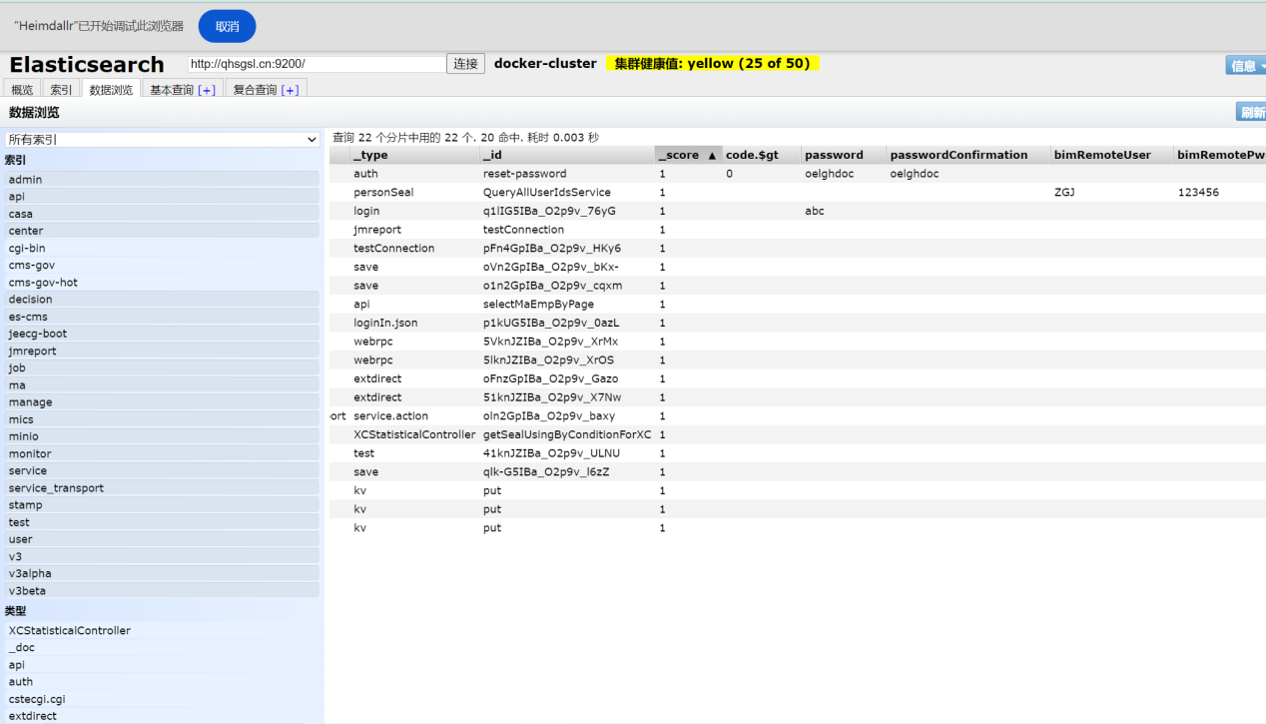Select the service_transport index in the sidebar
The height and width of the screenshot is (724, 1266).
pyautogui.click(x=162, y=488)
